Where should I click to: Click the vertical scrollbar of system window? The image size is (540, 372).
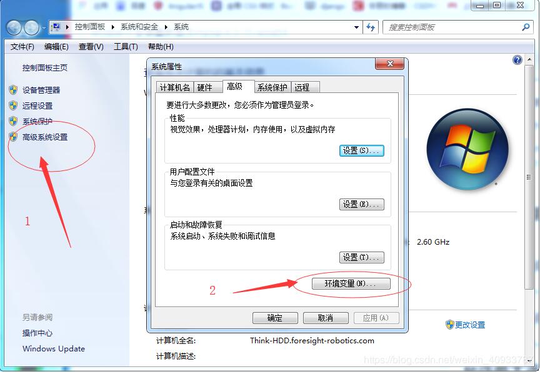[x=528, y=177]
